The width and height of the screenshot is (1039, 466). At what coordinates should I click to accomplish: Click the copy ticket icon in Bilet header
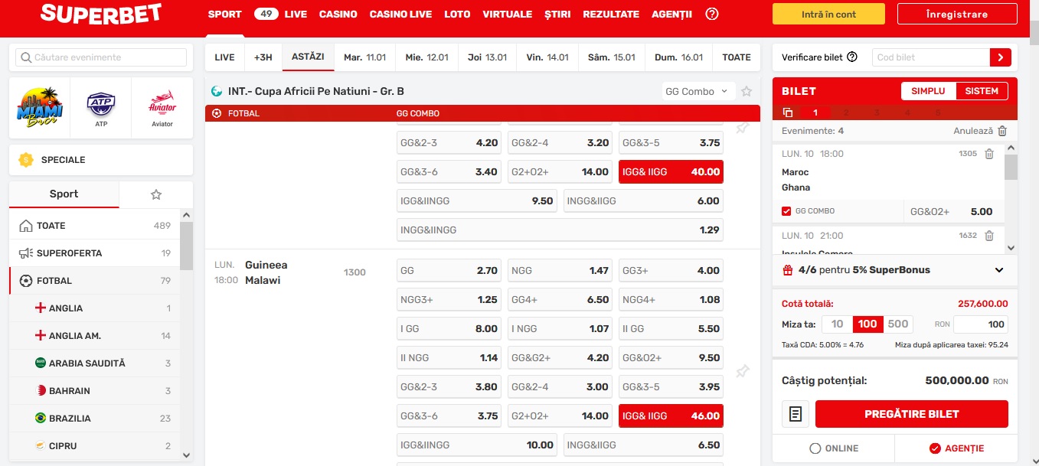click(788, 112)
